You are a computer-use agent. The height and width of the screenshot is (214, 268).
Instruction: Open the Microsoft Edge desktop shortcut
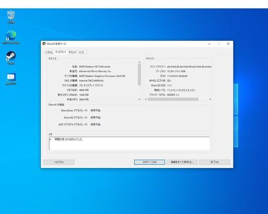[11, 37]
